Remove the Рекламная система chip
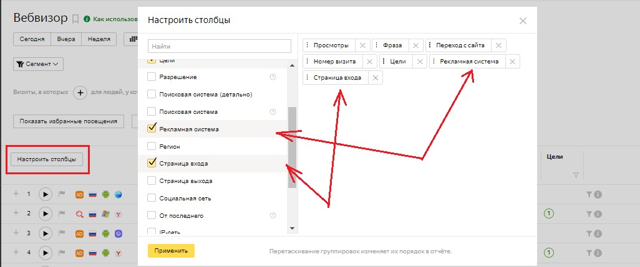This screenshot has width=640, height=267. coord(513,62)
